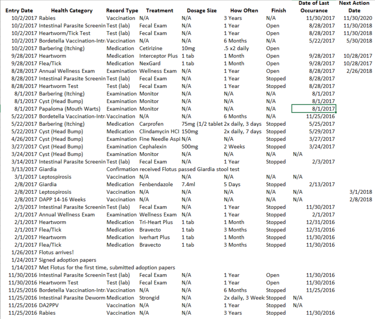
Task: Select the 5/25/2017 last occurrence cell
Action: 322,124
